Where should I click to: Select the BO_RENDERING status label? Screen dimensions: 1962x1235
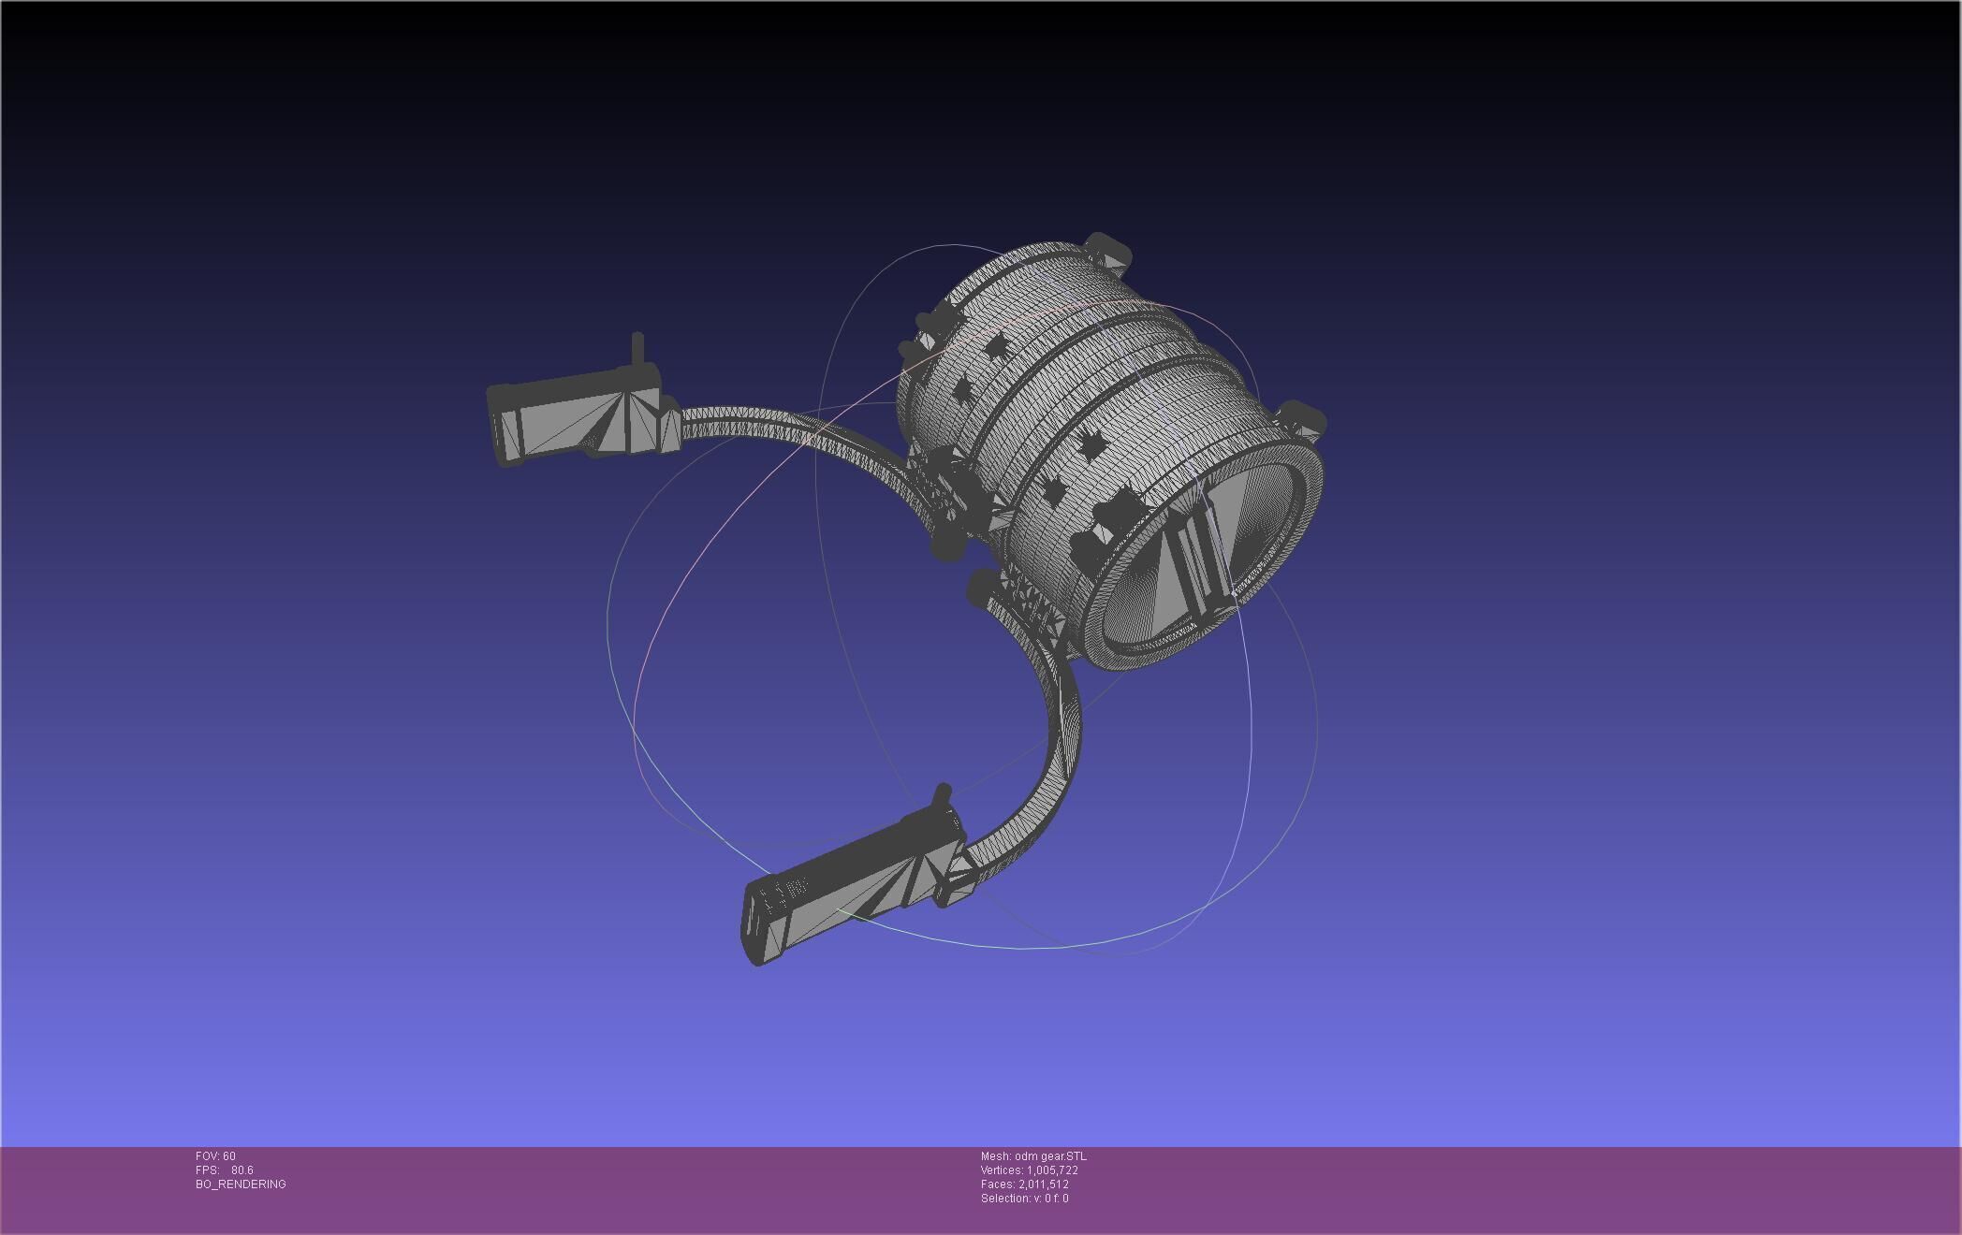[x=241, y=1184]
